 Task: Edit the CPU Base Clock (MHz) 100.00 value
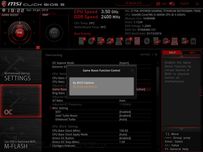[124, 131]
